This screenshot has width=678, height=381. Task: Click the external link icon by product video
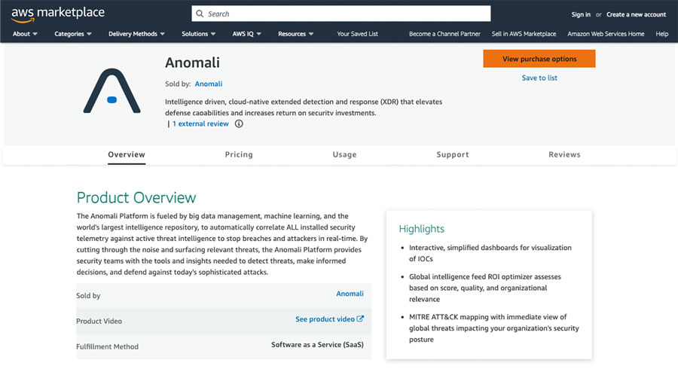360,319
